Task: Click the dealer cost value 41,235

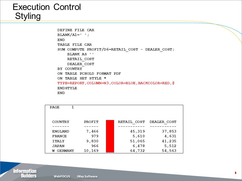Action: (169, 141)
